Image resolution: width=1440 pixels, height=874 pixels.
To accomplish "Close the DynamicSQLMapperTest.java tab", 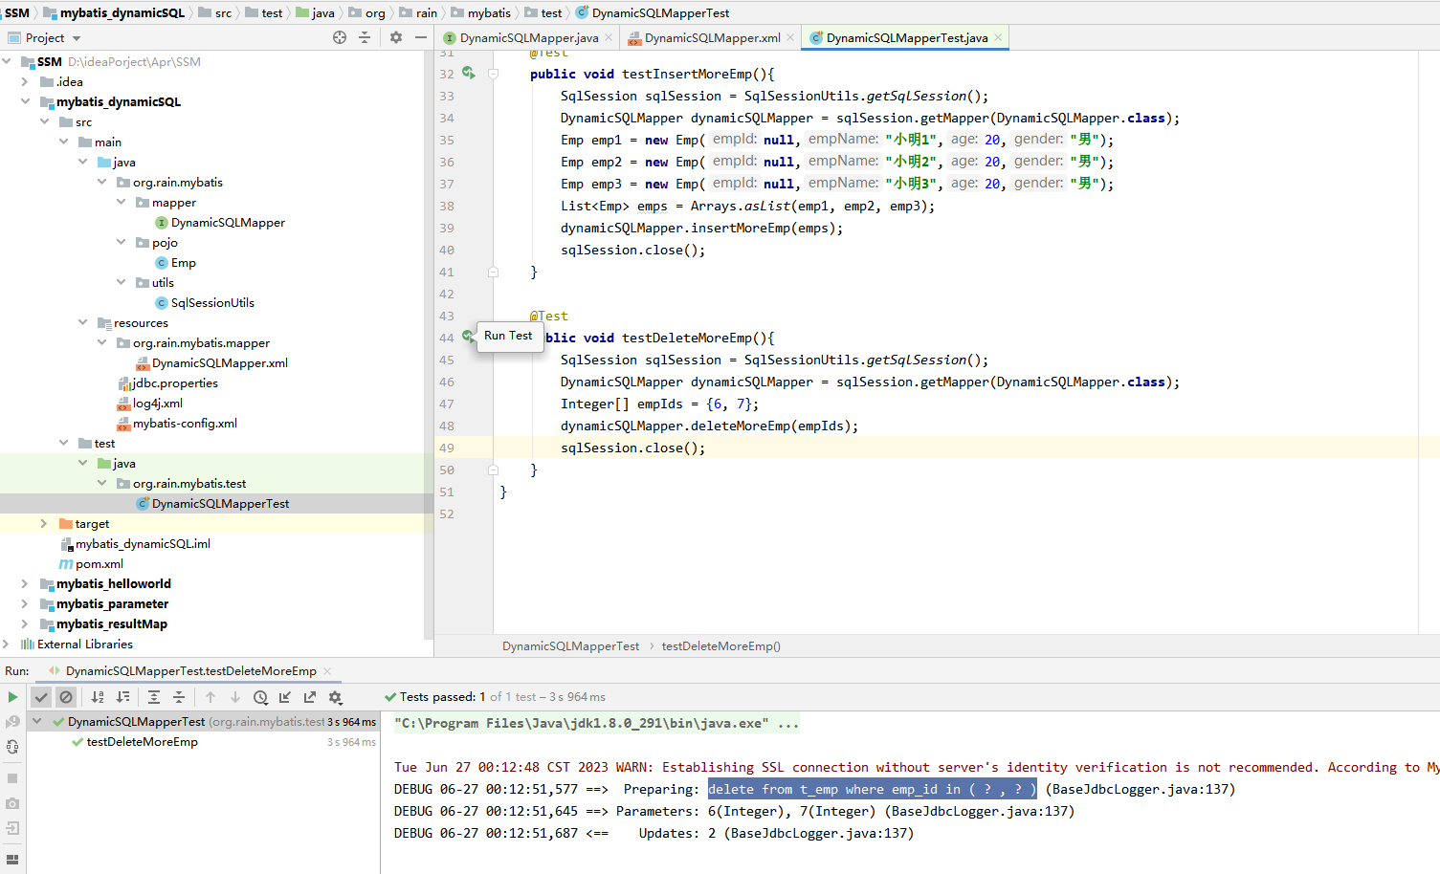I will point(998,38).
